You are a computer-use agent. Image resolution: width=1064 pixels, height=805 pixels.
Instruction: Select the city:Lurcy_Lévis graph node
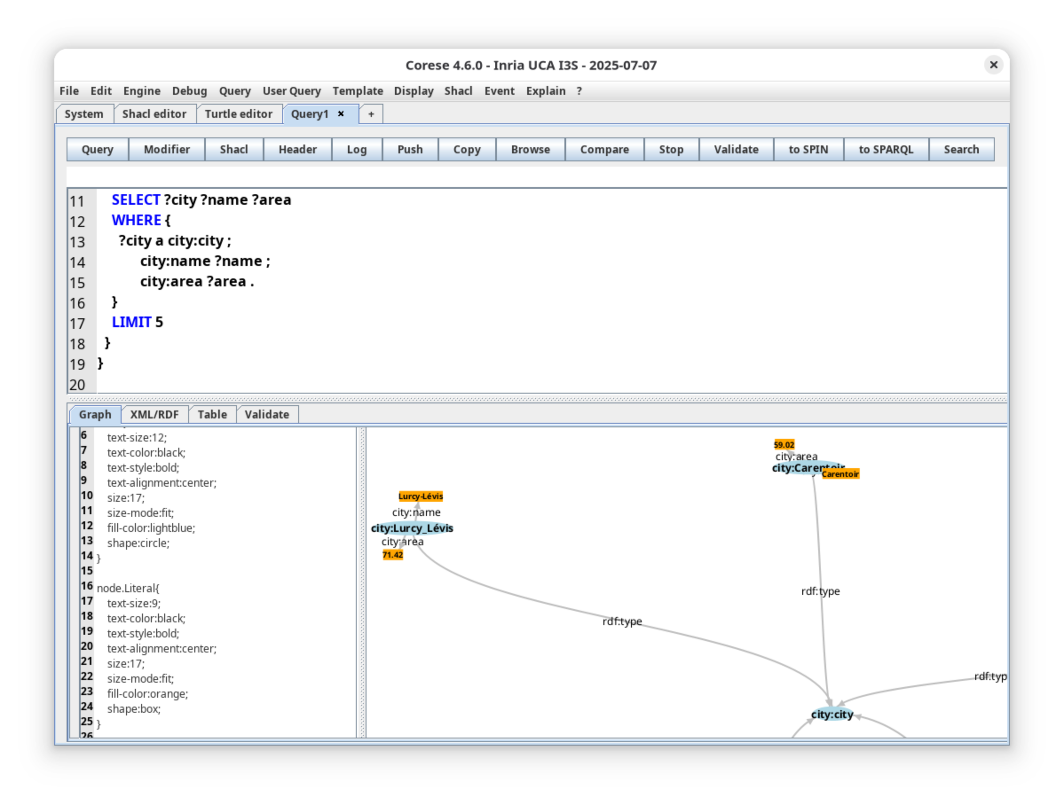click(412, 528)
